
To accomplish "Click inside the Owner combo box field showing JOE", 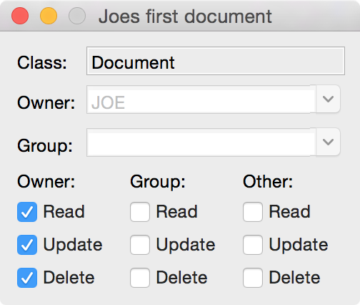I will [x=201, y=100].
